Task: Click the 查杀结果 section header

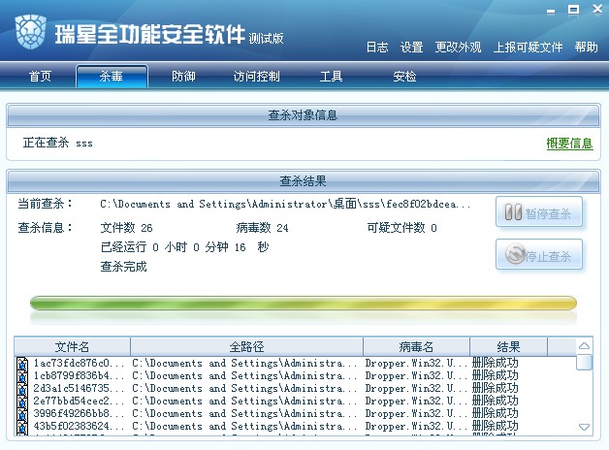Action: (x=304, y=181)
